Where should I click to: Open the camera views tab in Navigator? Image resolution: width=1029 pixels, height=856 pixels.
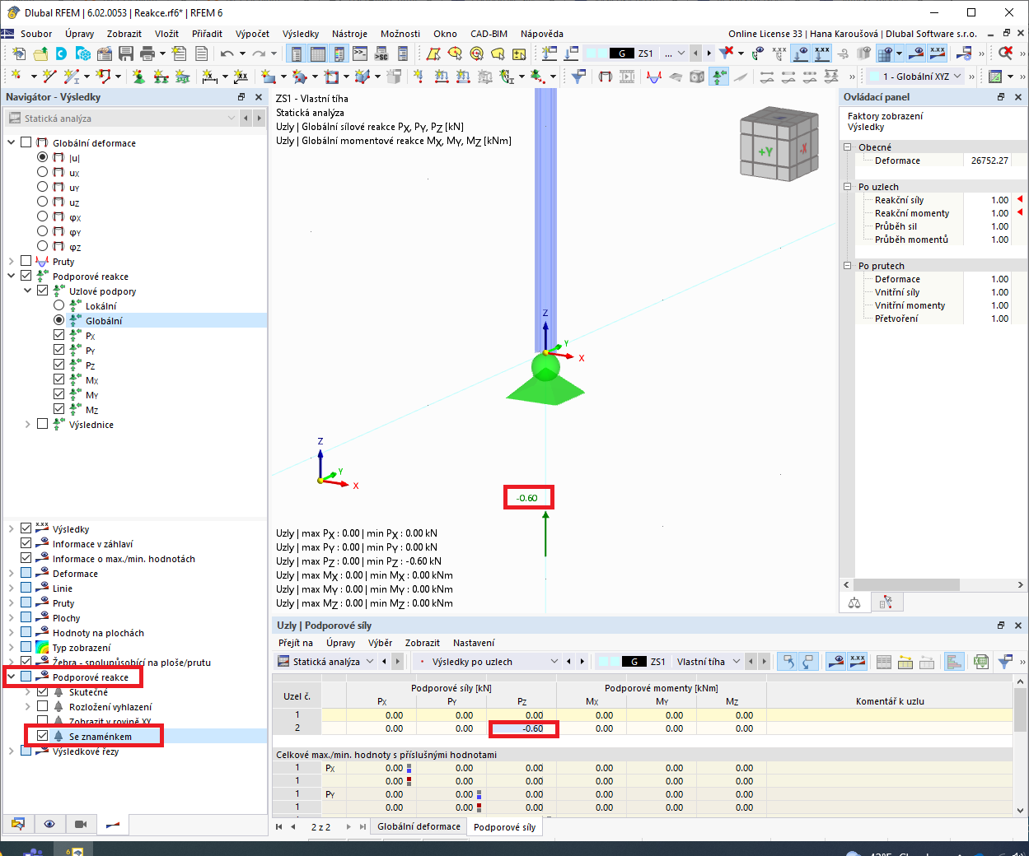click(81, 824)
